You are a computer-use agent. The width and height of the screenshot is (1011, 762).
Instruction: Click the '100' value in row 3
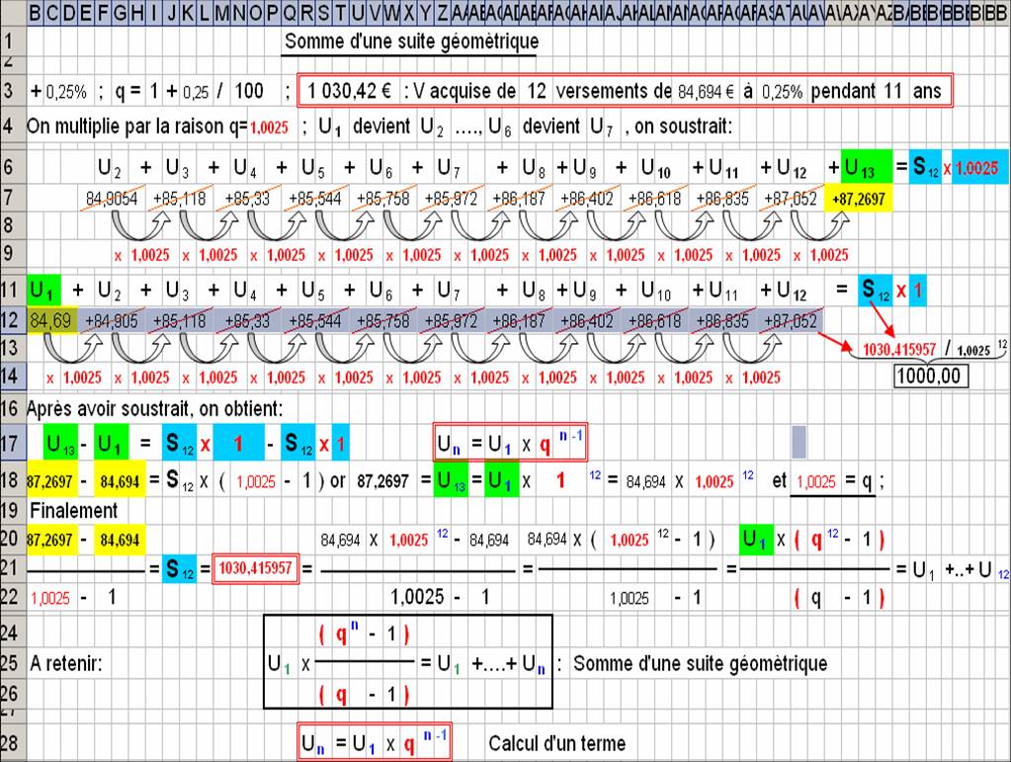(248, 91)
